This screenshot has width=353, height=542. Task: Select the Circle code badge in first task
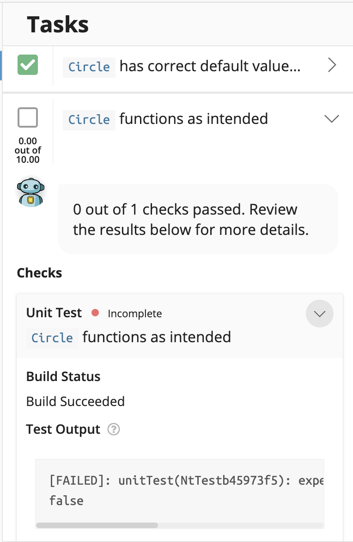coord(89,67)
